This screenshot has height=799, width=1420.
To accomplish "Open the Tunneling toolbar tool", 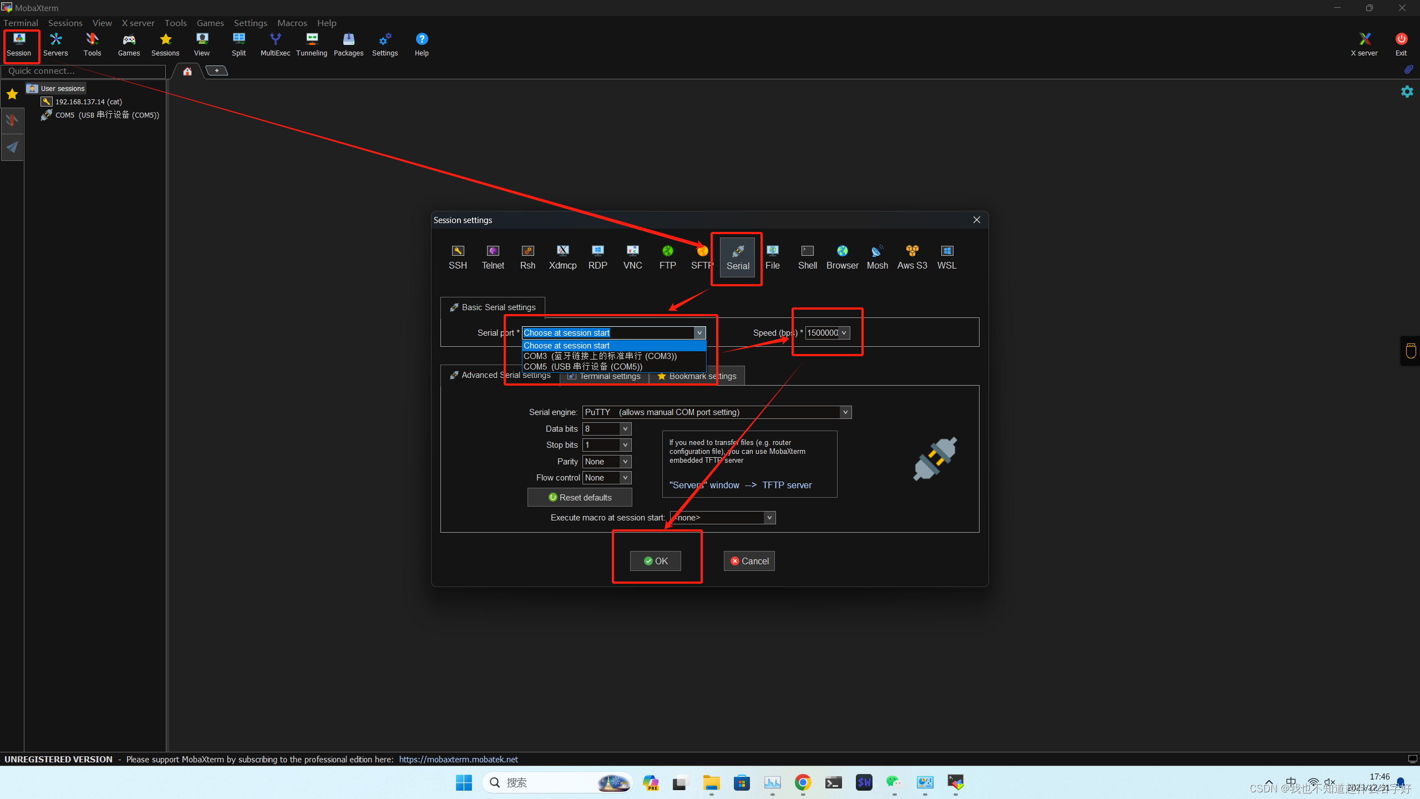I will (x=312, y=44).
